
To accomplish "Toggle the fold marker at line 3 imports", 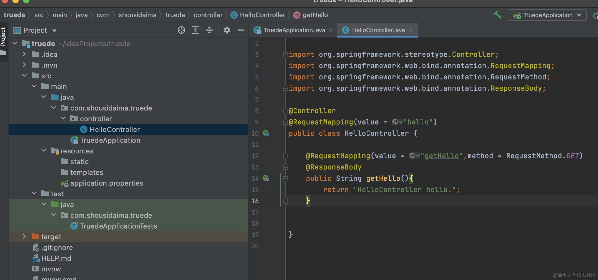I will (285, 55).
